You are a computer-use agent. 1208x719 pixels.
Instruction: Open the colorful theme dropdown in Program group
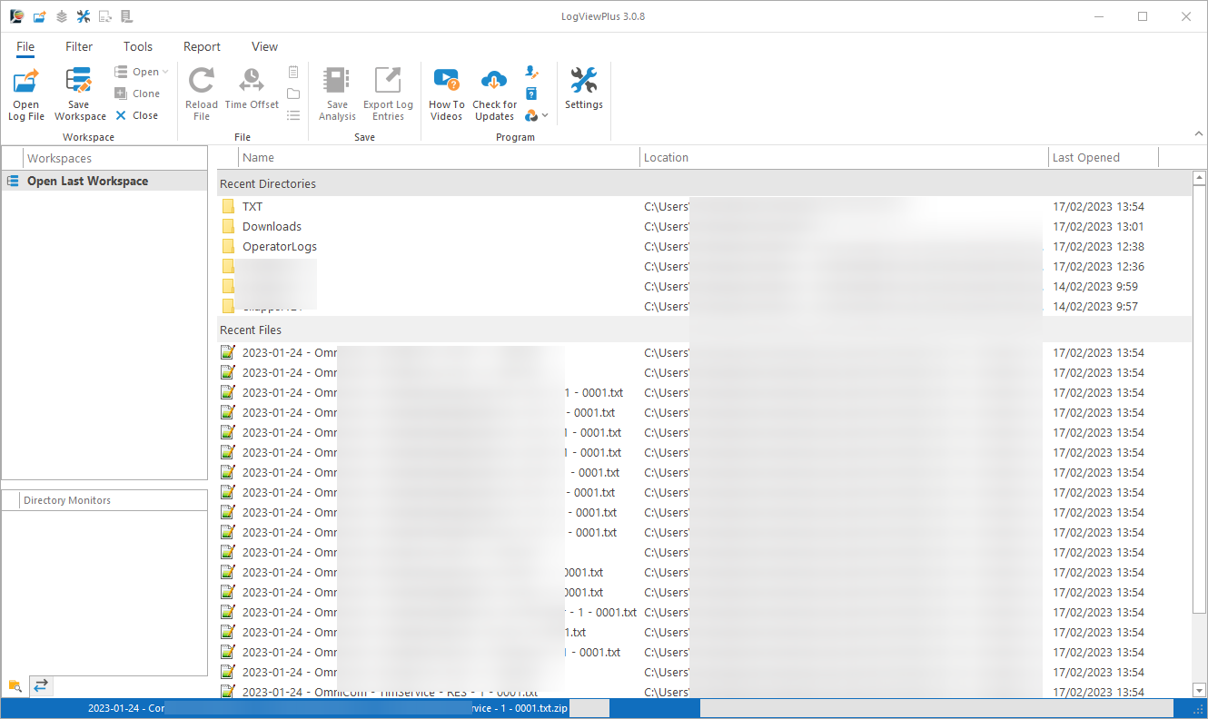pos(537,115)
